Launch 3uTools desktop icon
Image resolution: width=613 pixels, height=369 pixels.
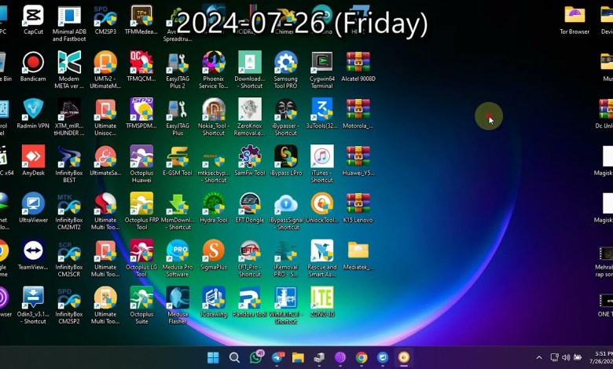click(321, 109)
